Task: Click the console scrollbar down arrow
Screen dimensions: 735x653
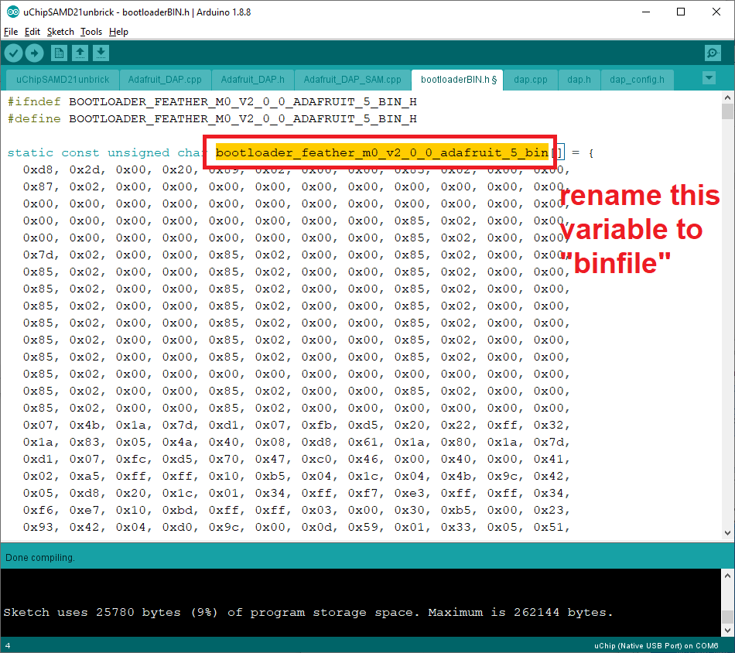Action: [727, 630]
